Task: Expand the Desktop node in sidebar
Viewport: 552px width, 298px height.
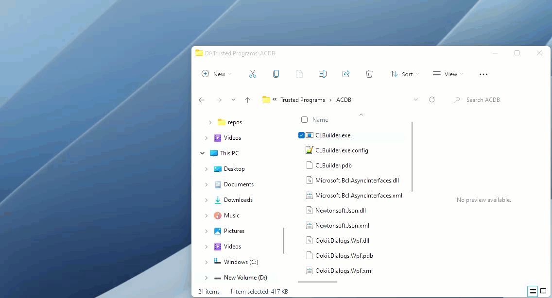Action: [x=207, y=169]
